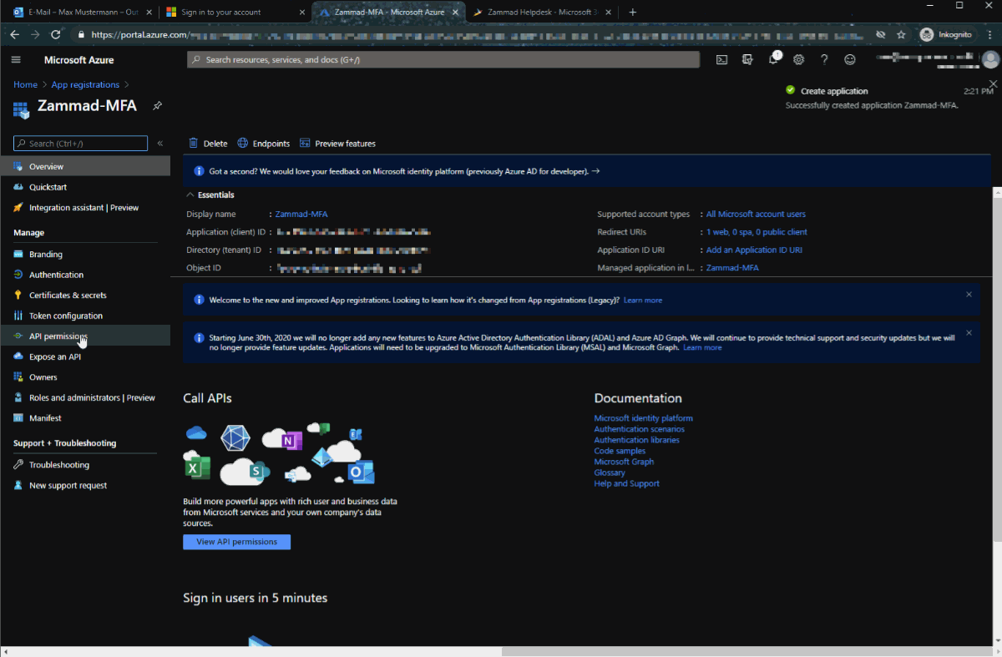Screen dimensions: 1002x657
Task: Reload the page in the browser
Action: point(55,34)
